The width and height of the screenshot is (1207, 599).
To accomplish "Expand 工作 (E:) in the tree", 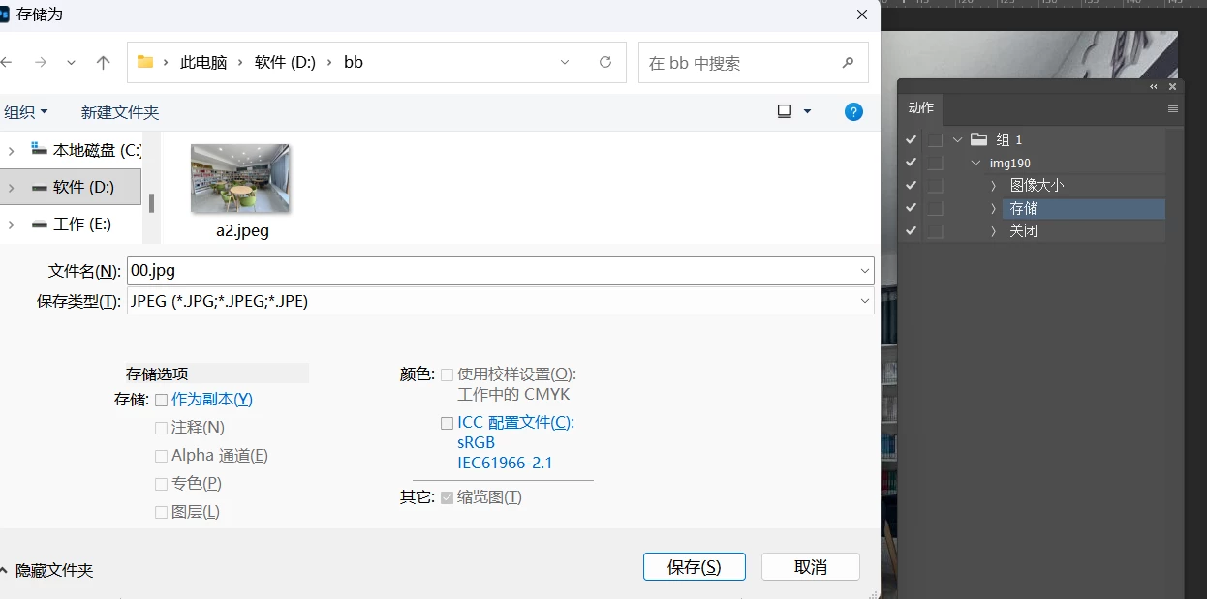I will (x=12, y=224).
